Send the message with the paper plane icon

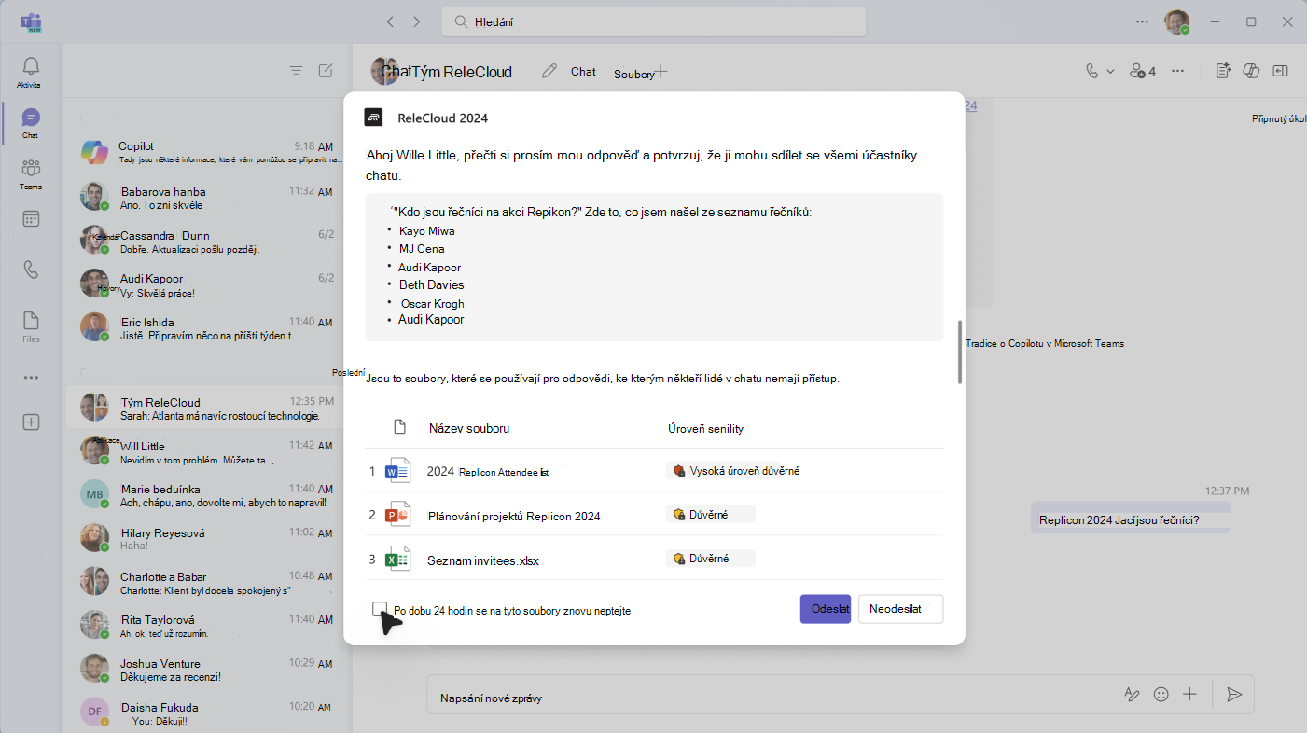1234,694
